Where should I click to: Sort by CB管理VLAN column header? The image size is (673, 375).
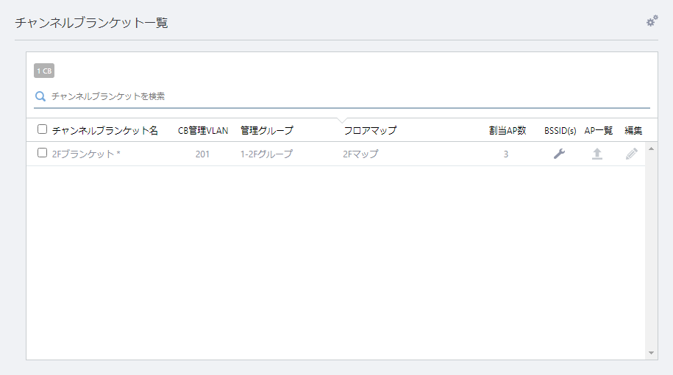point(203,130)
